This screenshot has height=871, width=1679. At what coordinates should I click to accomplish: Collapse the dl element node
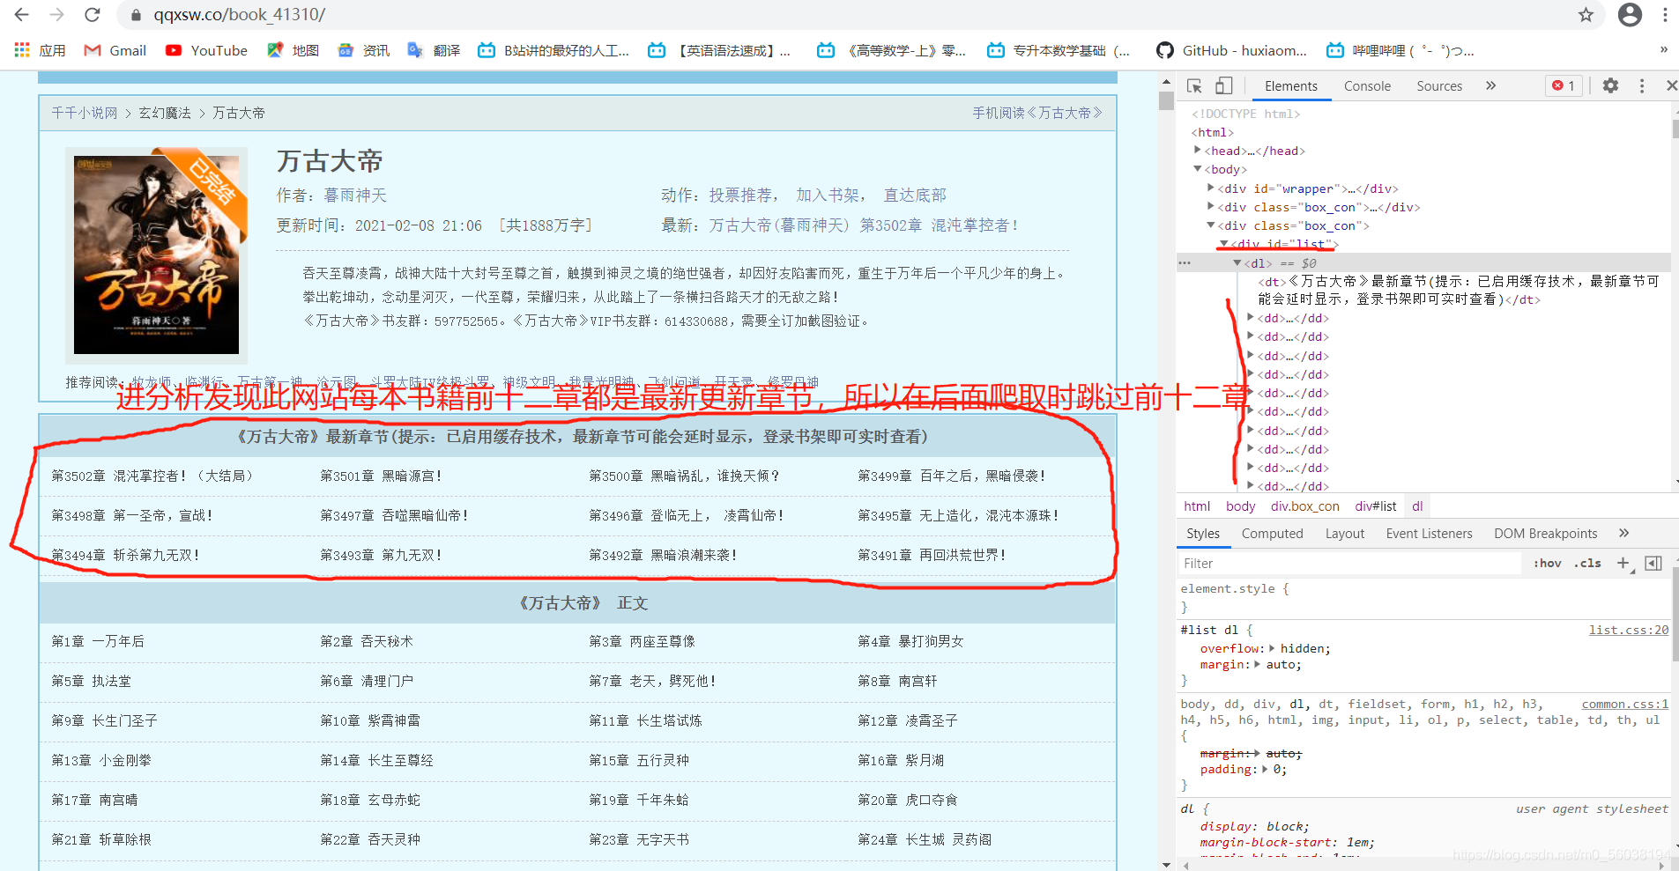click(1237, 262)
